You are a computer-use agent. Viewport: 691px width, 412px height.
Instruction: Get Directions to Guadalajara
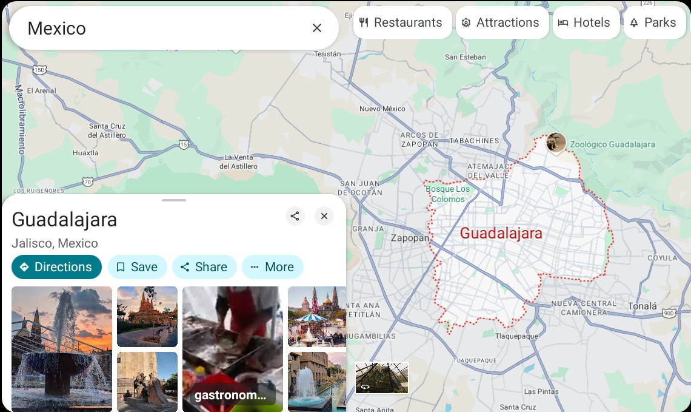56,267
